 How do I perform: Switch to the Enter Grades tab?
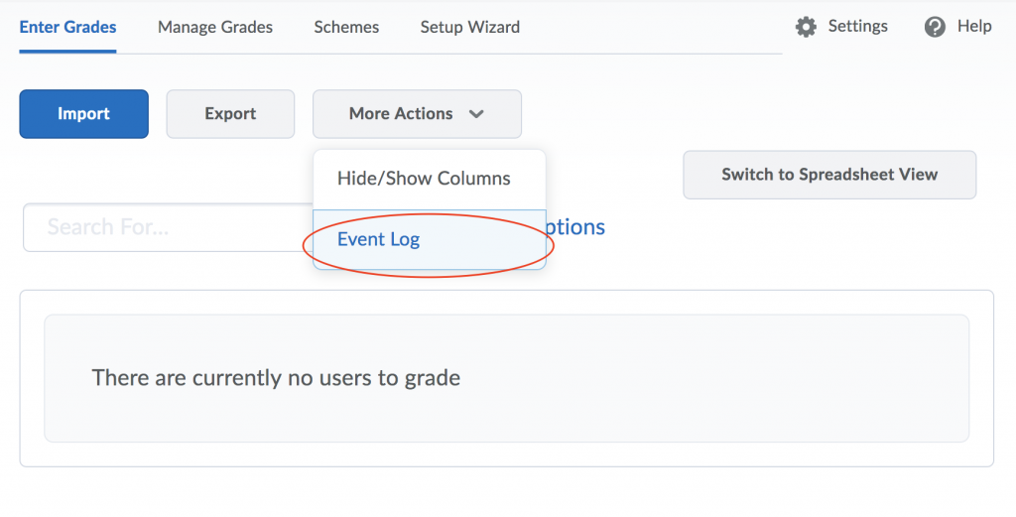[x=67, y=27]
